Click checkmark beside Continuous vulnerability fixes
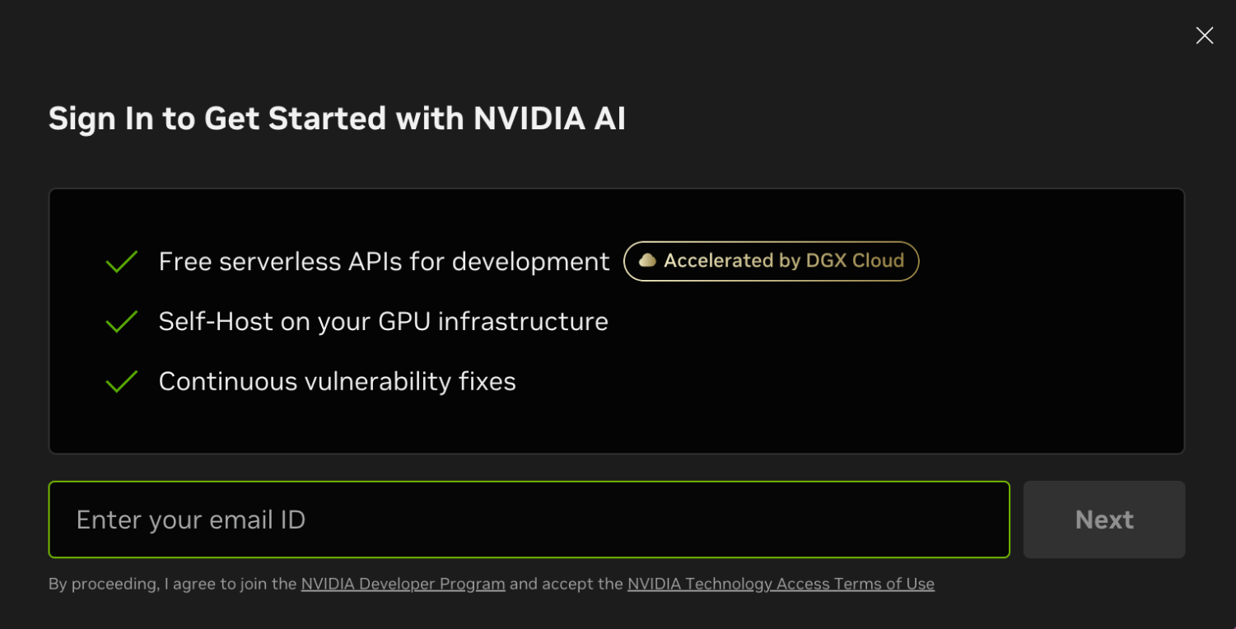 point(122,382)
